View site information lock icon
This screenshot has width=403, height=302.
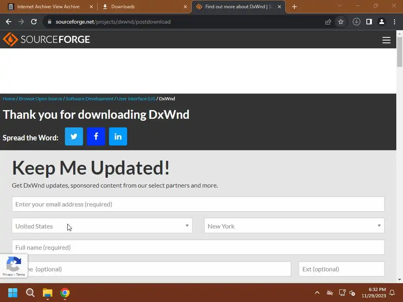pos(50,22)
